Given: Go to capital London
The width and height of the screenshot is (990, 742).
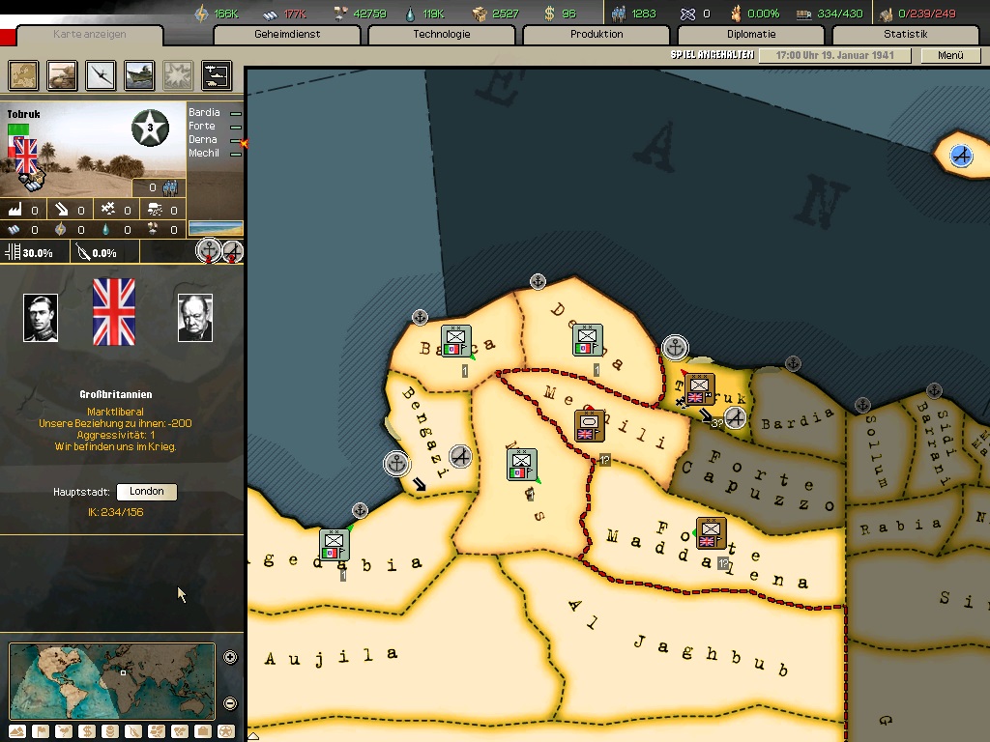Looking at the screenshot, I should 146,492.
